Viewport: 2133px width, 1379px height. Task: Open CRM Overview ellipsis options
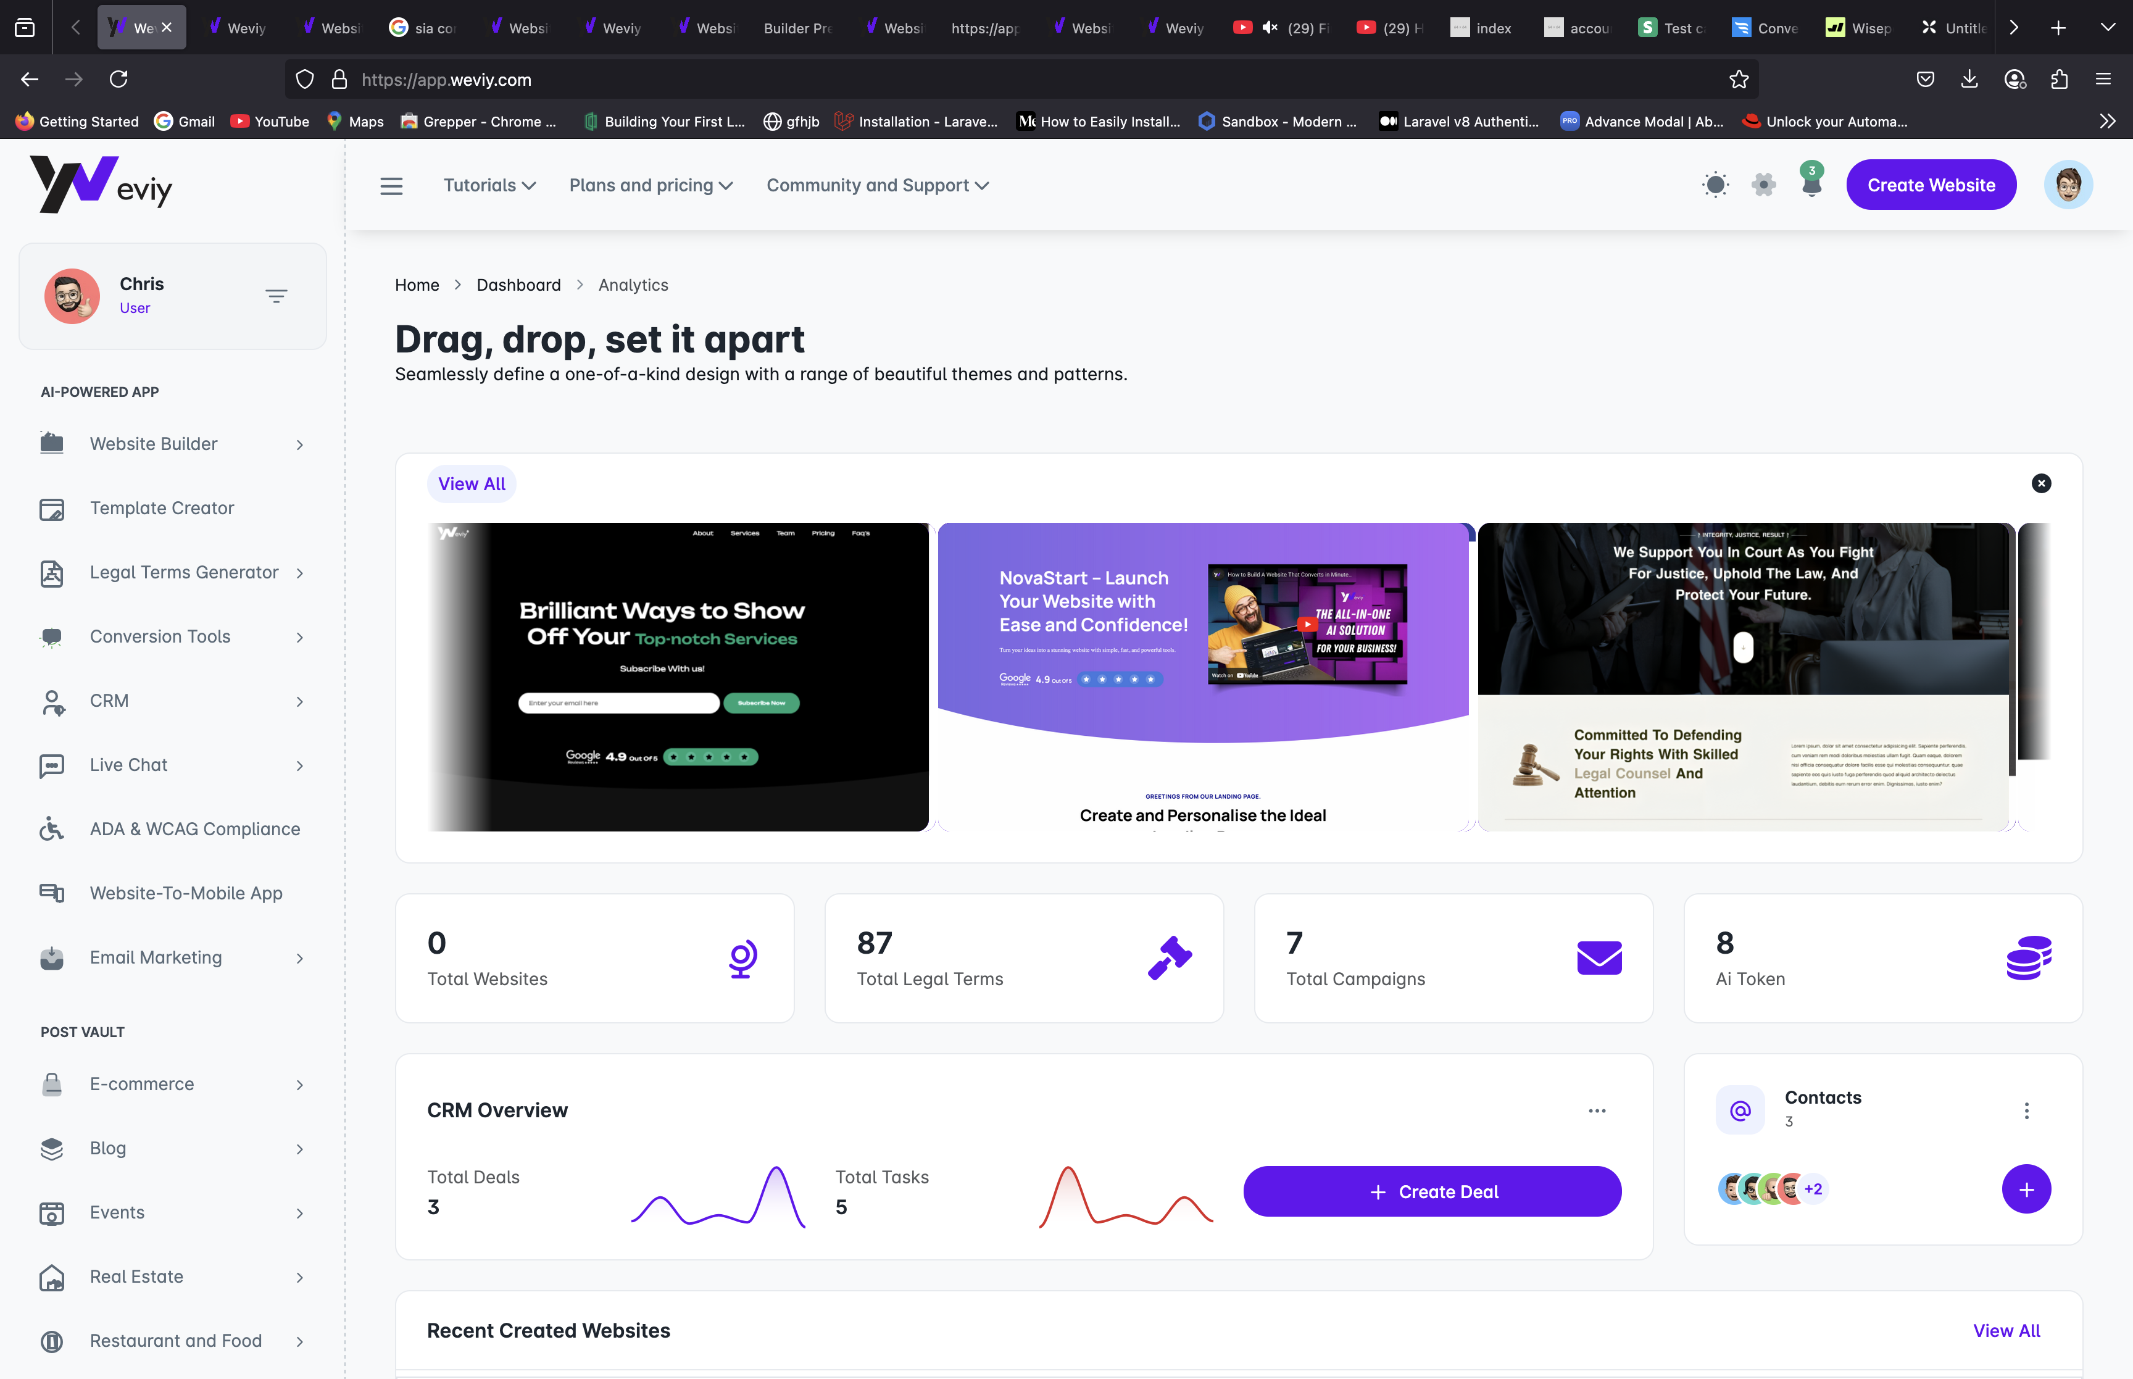[1597, 1111]
